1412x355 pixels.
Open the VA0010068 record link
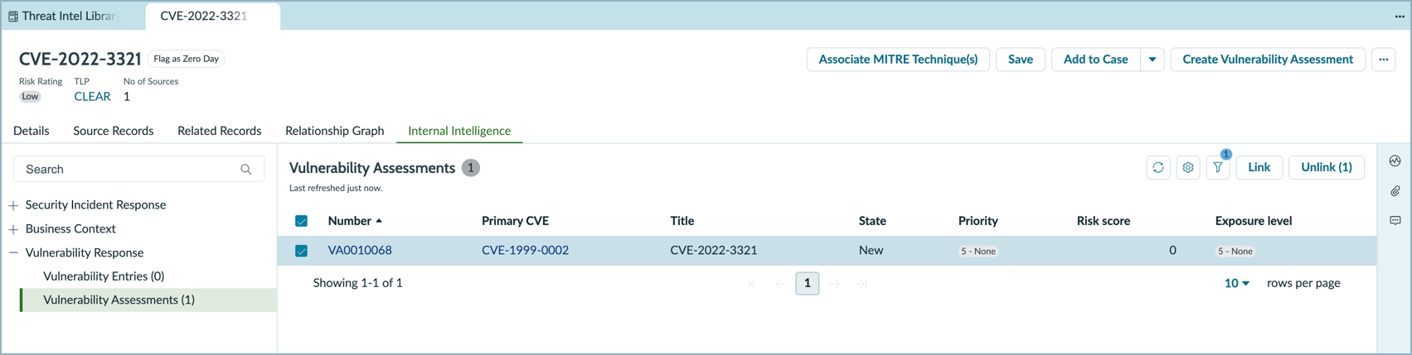[x=360, y=250]
